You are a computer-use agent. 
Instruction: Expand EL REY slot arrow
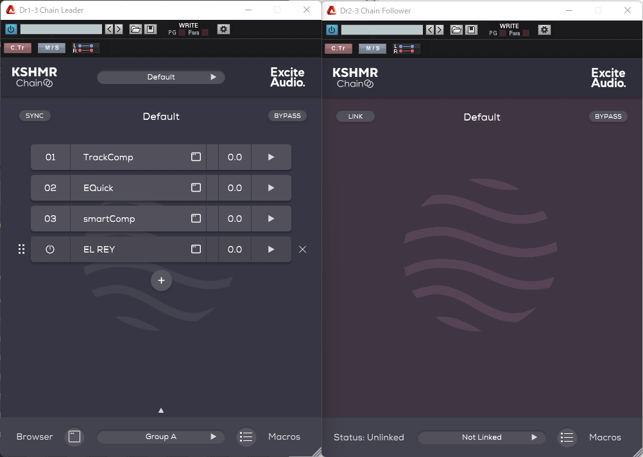[271, 249]
